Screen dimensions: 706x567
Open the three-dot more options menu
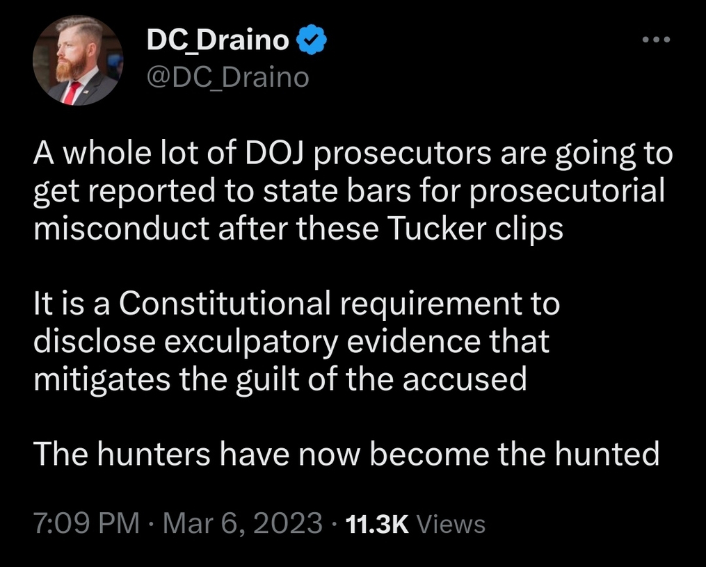(x=656, y=40)
